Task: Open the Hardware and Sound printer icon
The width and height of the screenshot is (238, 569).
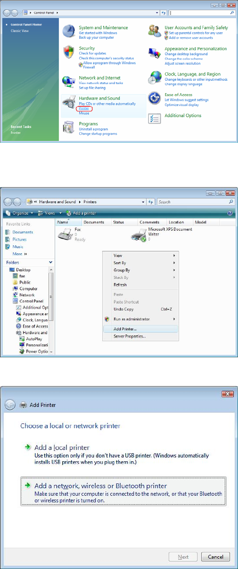Action: pos(69,102)
